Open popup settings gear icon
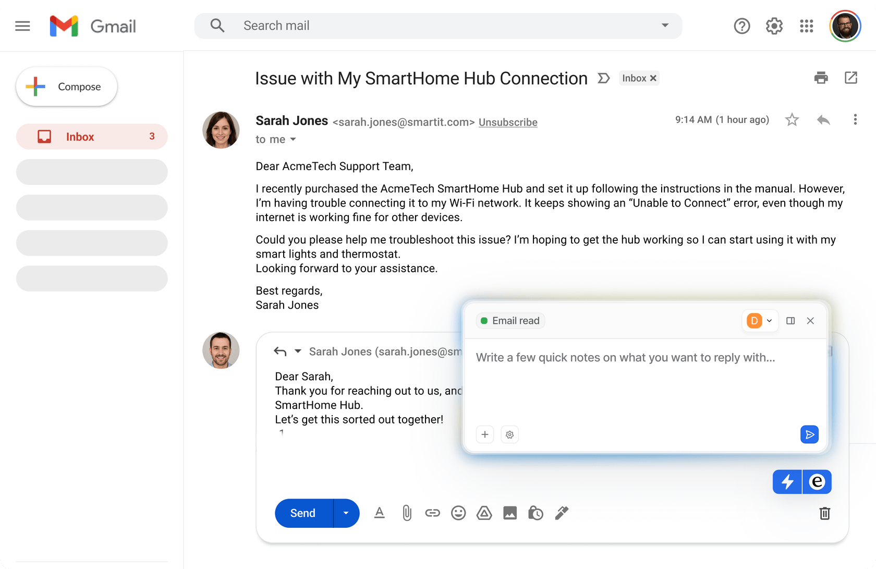Image resolution: width=876 pixels, height=569 pixels. pos(510,434)
